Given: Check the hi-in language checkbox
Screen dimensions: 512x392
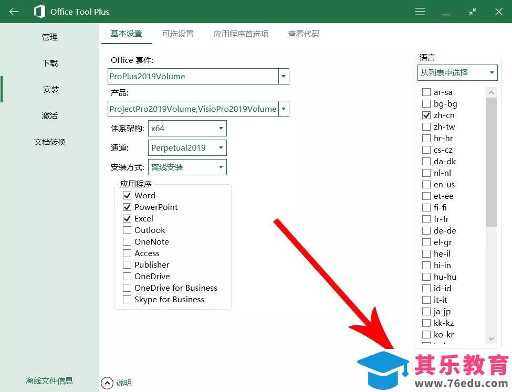Looking at the screenshot, I should click(426, 266).
